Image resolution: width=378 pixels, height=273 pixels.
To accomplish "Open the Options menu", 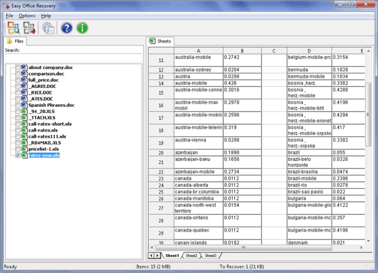I will tap(27, 15).
